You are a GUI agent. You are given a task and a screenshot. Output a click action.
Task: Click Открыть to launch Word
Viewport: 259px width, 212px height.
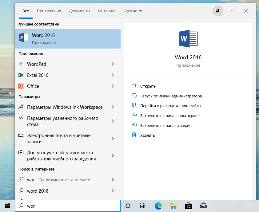(148, 86)
